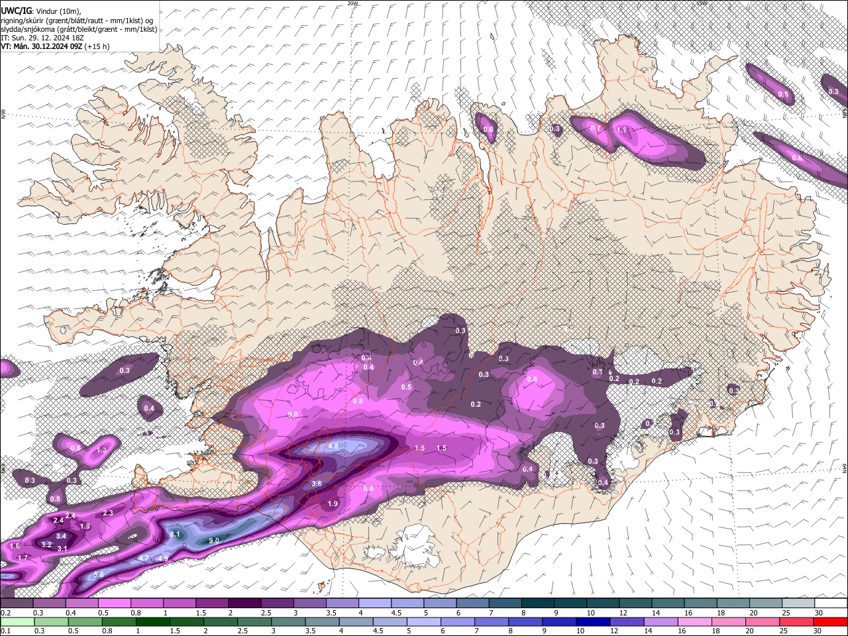Click the upper legend pink swatch labelled 0.5
The height and width of the screenshot is (636, 848).
[x=114, y=604]
